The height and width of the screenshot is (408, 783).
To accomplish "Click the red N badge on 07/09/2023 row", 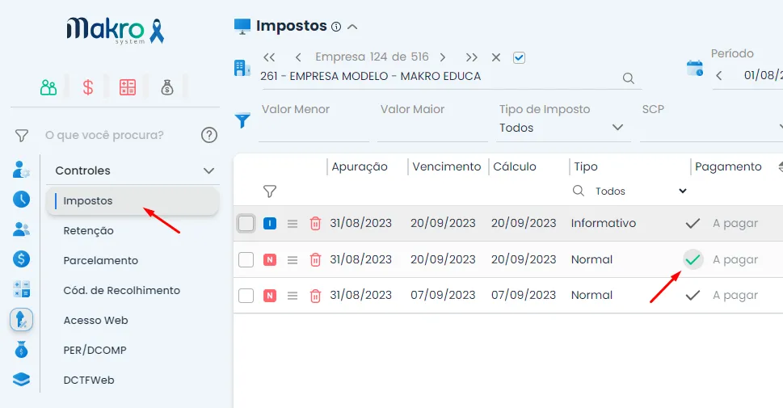I will click(x=270, y=296).
